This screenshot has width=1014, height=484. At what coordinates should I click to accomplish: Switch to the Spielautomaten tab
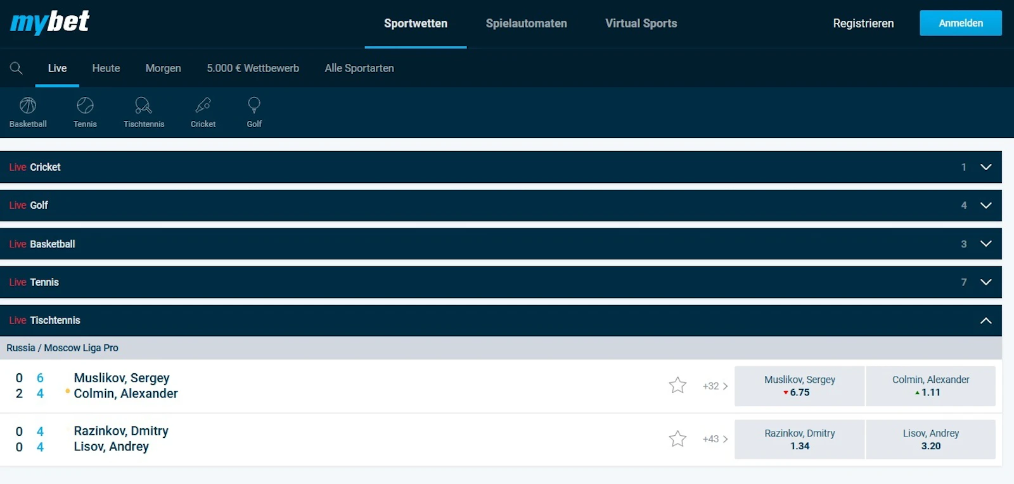pyautogui.click(x=526, y=23)
